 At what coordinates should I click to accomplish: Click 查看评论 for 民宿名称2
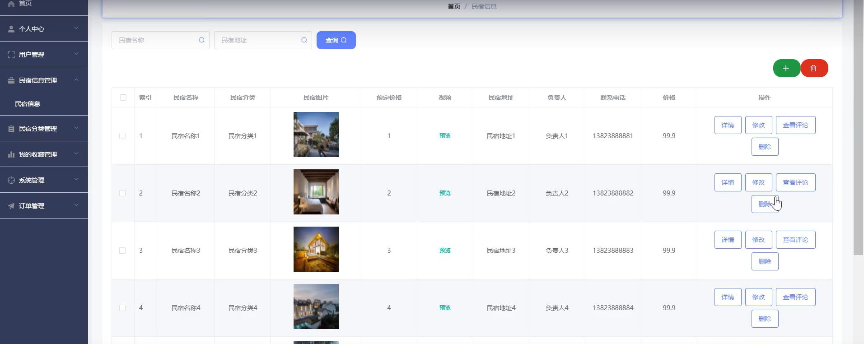coord(795,182)
